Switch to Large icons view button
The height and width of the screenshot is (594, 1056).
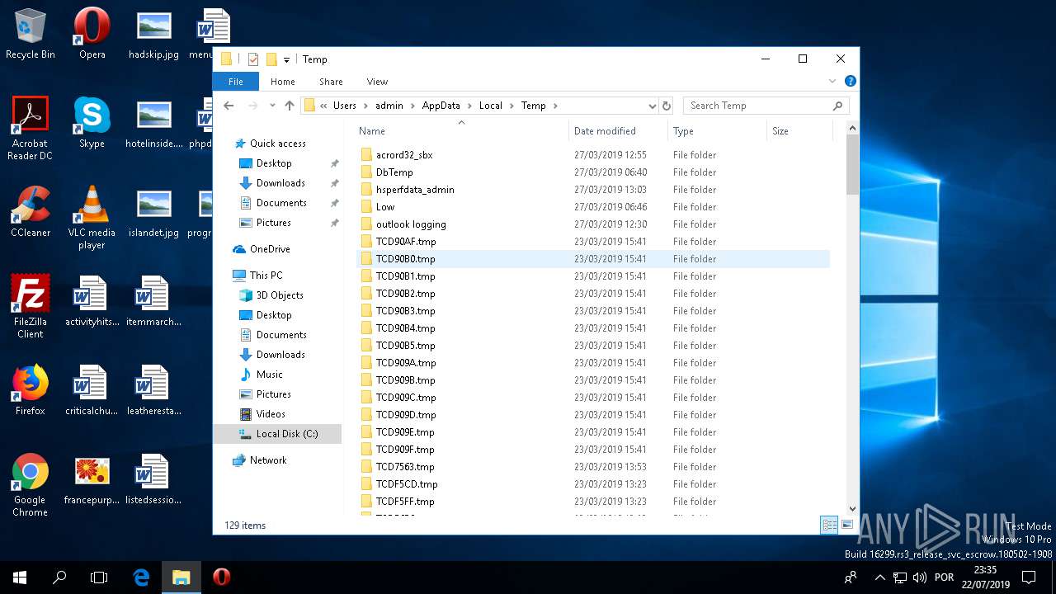click(847, 525)
